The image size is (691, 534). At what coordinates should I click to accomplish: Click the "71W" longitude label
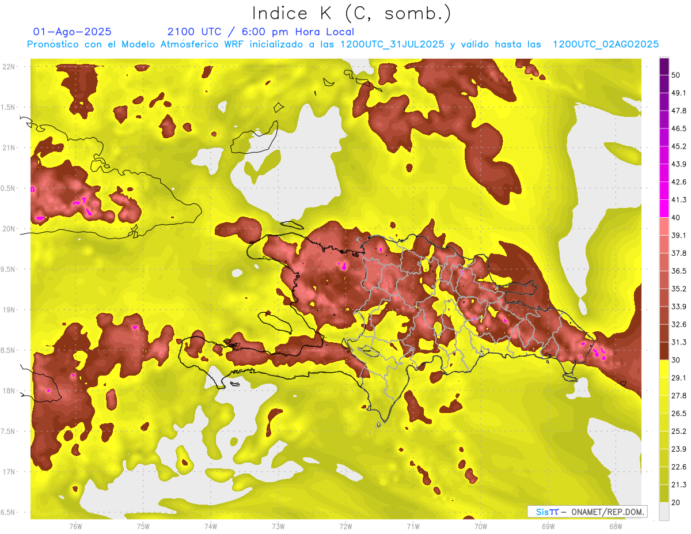click(413, 525)
